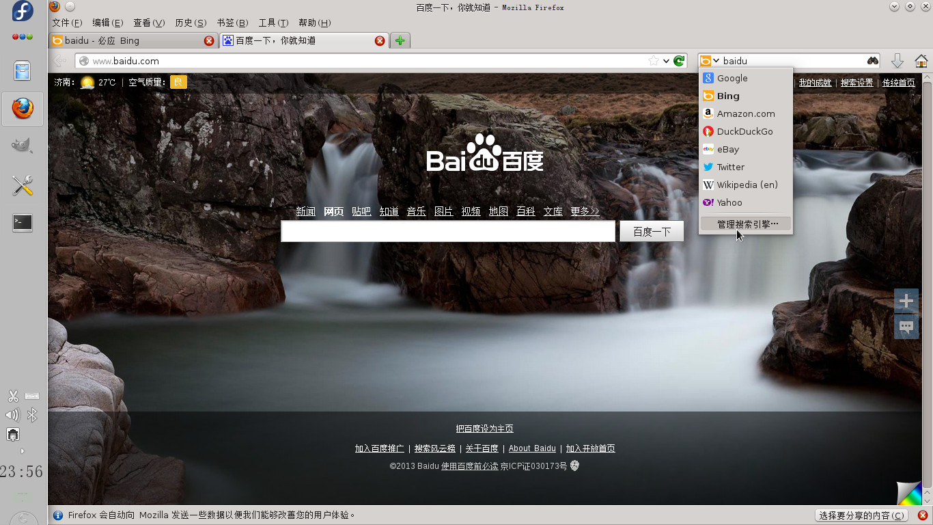Open the search engine selector dropdown
The image size is (933, 525).
tap(710, 61)
